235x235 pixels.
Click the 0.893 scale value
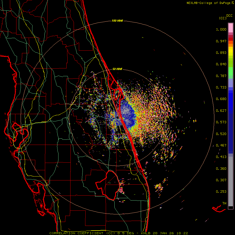tap(221, 52)
